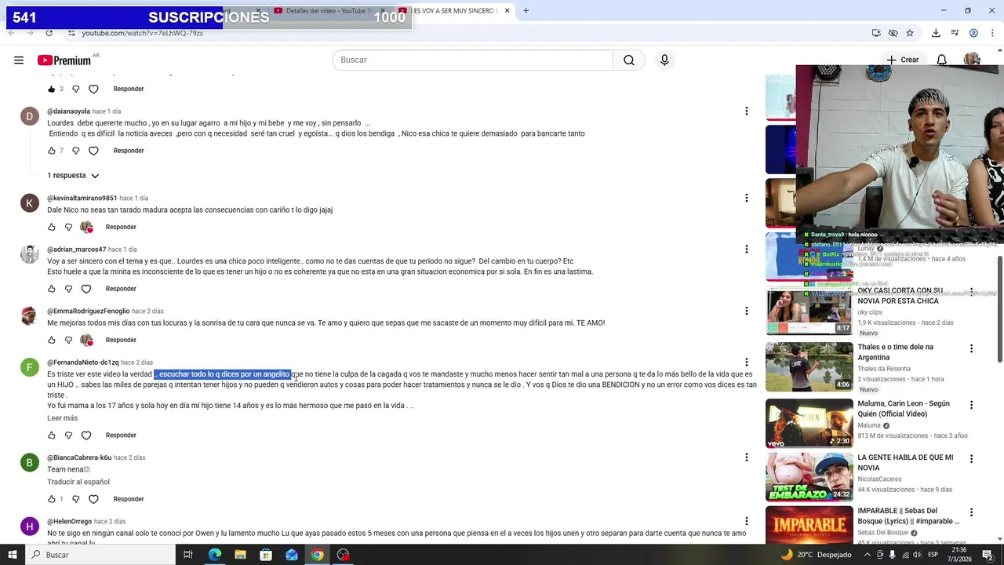Dislike the @FernandaNieto-dc1zq comment
The height and width of the screenshot is (565, 1004).
68,436
